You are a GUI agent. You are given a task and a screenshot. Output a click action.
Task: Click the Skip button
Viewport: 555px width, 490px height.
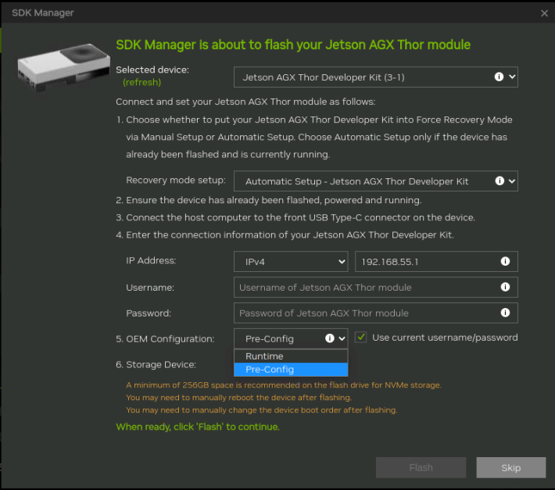[510, 467]
